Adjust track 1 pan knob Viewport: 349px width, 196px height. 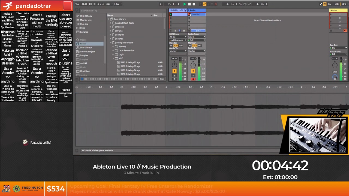[174, 65]
